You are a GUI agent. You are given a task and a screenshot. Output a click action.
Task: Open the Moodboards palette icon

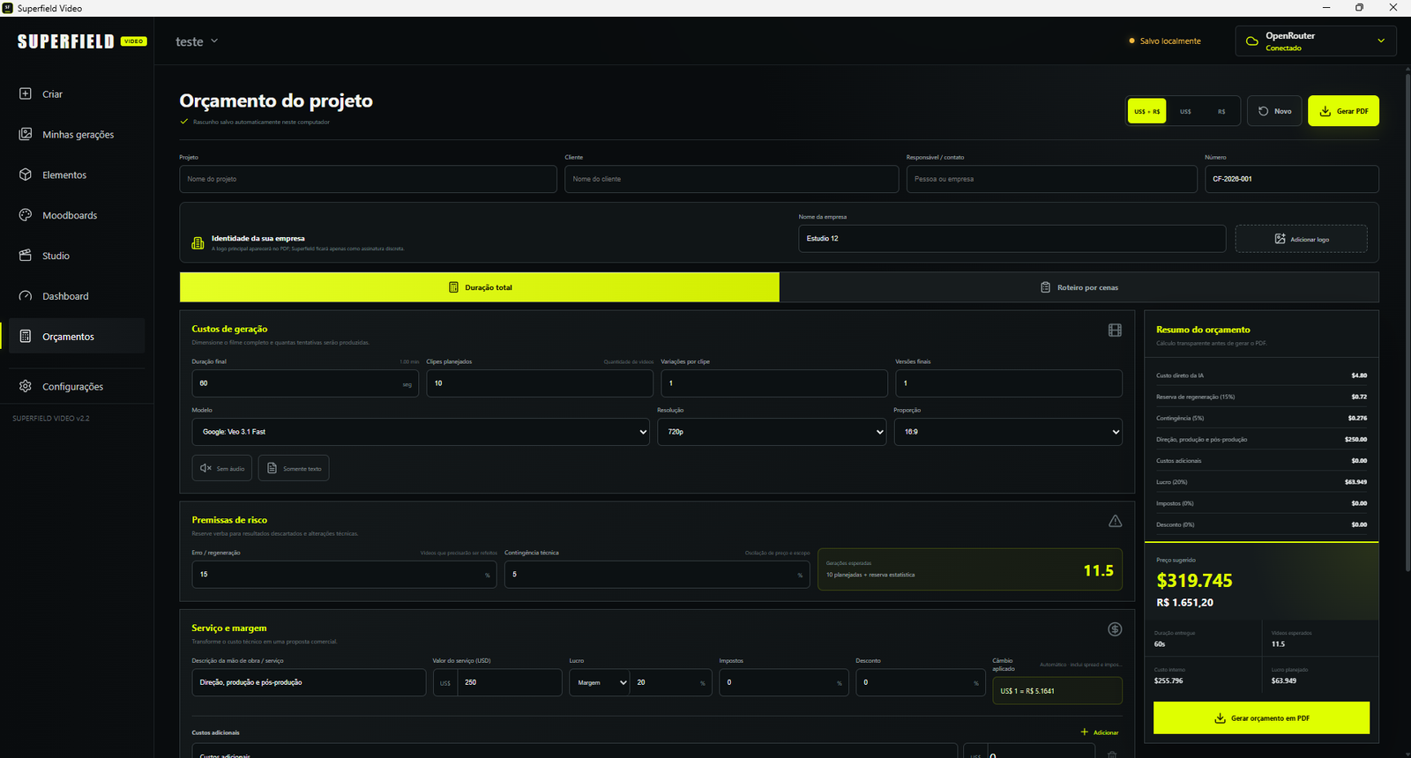tap(26, 215)
